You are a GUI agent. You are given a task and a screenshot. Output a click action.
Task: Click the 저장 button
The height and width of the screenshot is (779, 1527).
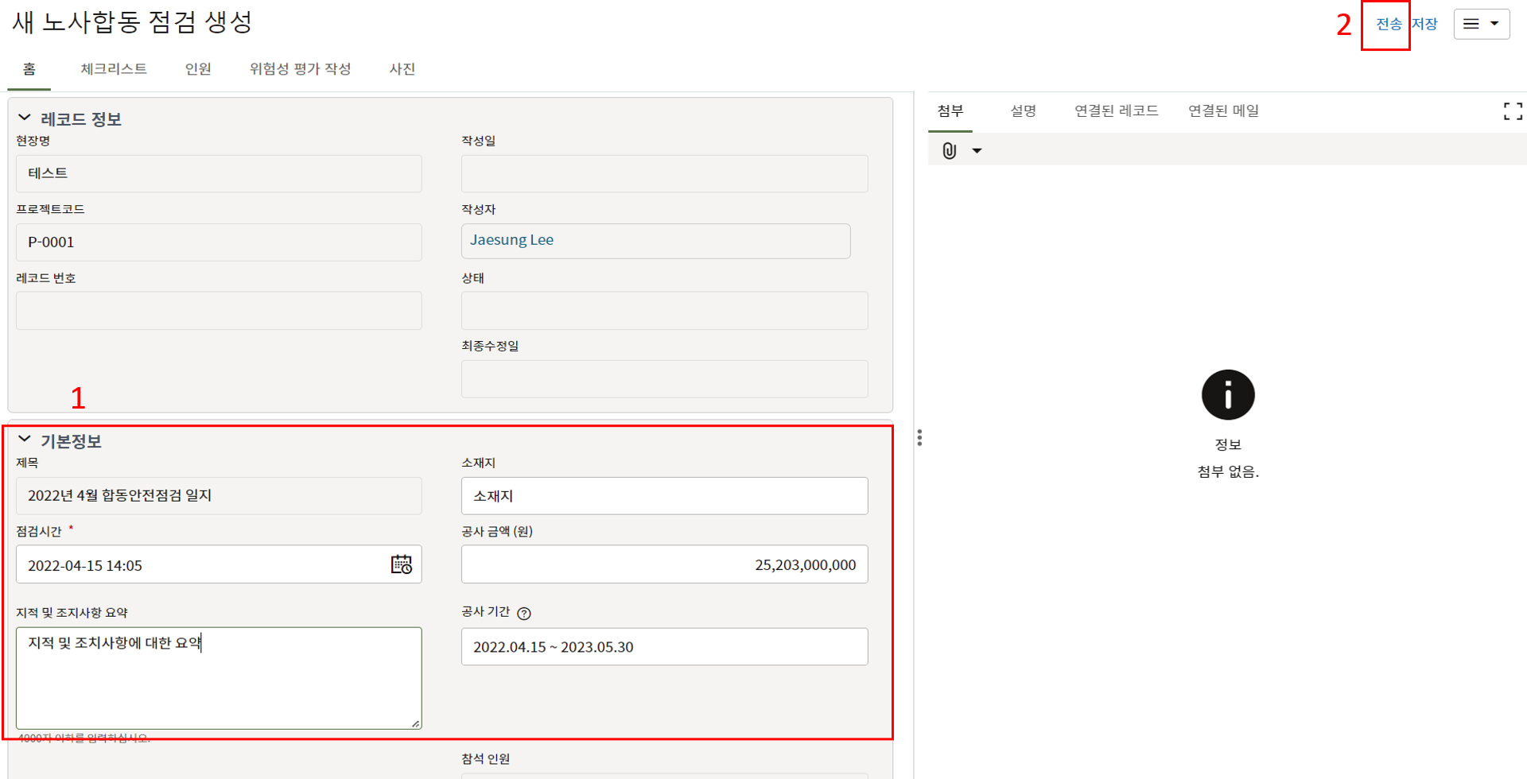pos(1425,24)
